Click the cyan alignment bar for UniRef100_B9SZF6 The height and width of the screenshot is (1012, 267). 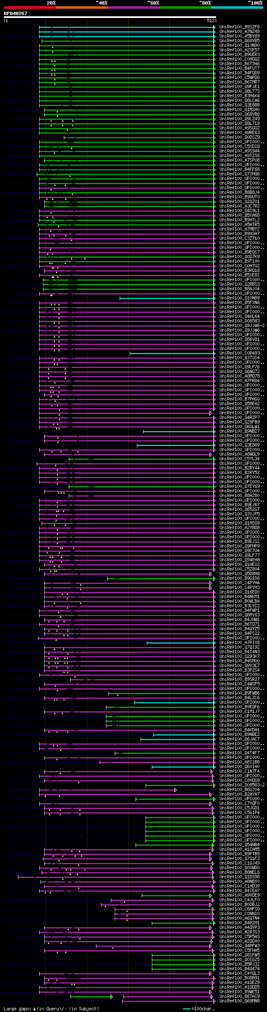coord(127,27)
